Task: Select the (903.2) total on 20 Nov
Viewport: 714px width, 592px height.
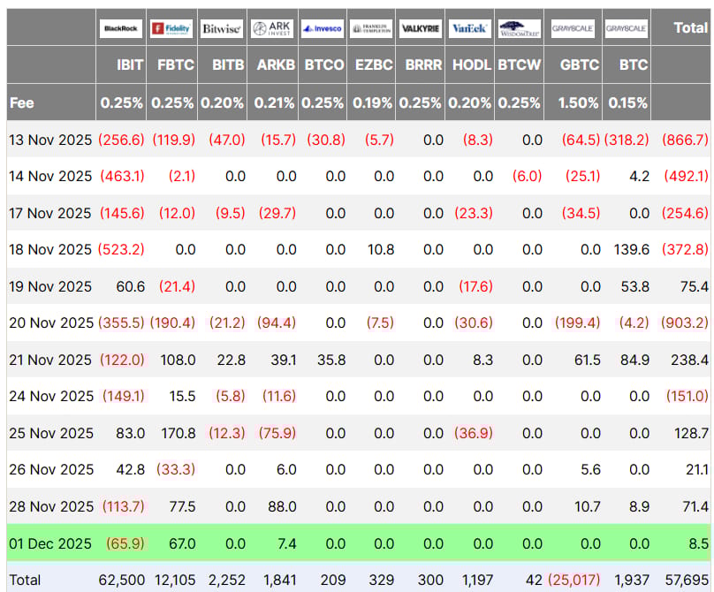Action: click(x=685, y=323)
